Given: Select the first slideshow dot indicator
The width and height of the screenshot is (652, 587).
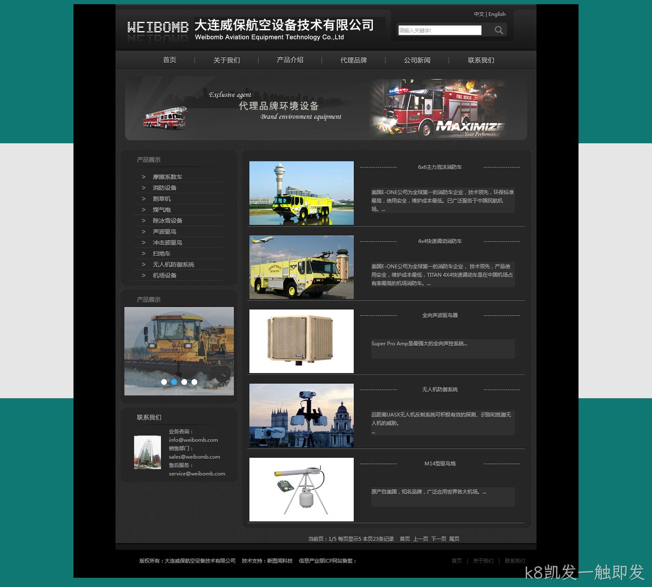Looking at the screenshot, I should pos(164,382).
